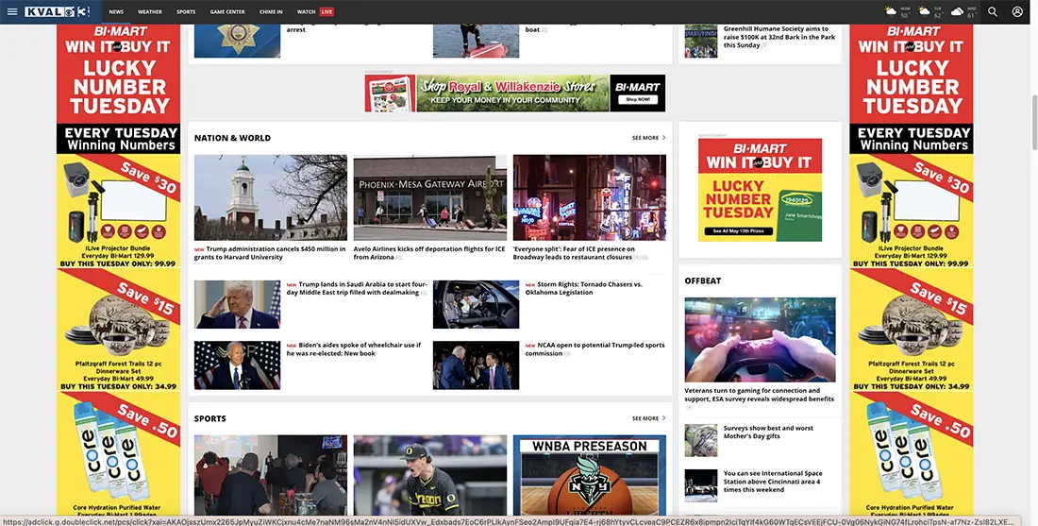1038x526 pixels.
Task: Click the page vertical scrollbar
Action: pyautogui.click(x=1033, y=123)
